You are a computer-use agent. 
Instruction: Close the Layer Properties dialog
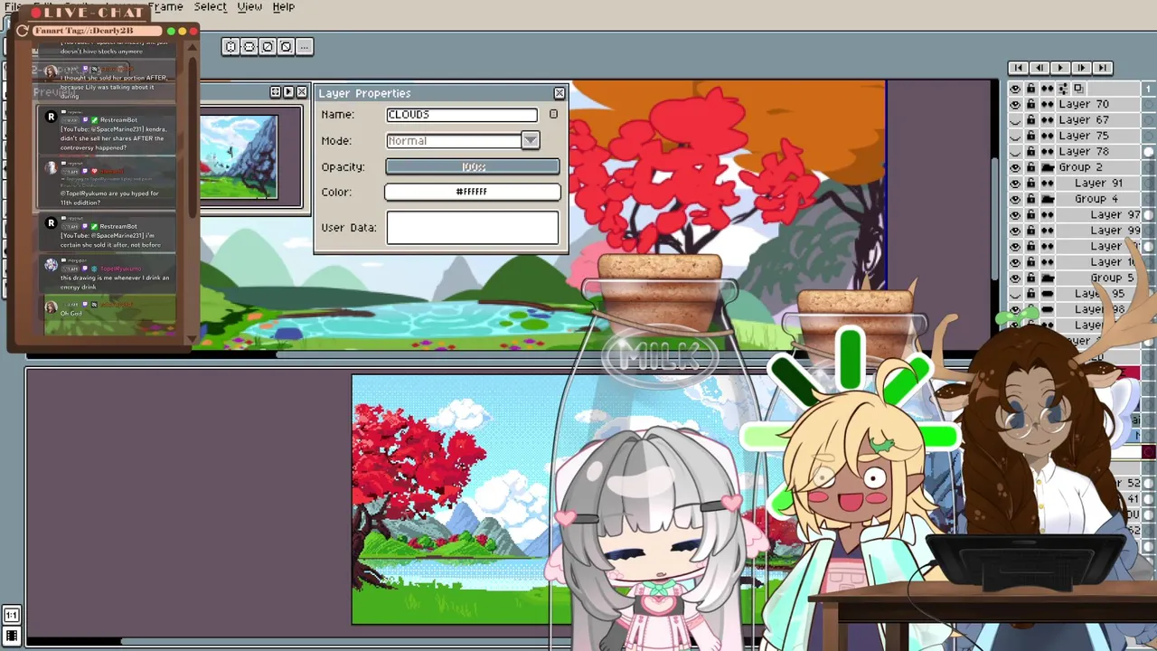(x=560, y=93)
